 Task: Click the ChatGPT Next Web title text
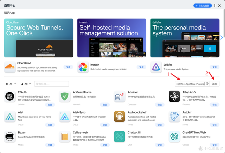[194, 133]
